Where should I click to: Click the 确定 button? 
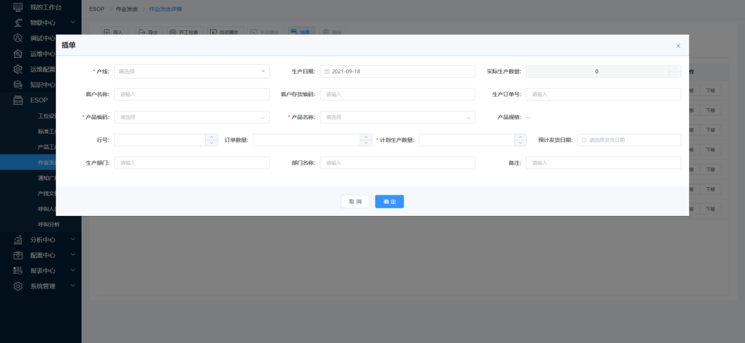point(389,202)
